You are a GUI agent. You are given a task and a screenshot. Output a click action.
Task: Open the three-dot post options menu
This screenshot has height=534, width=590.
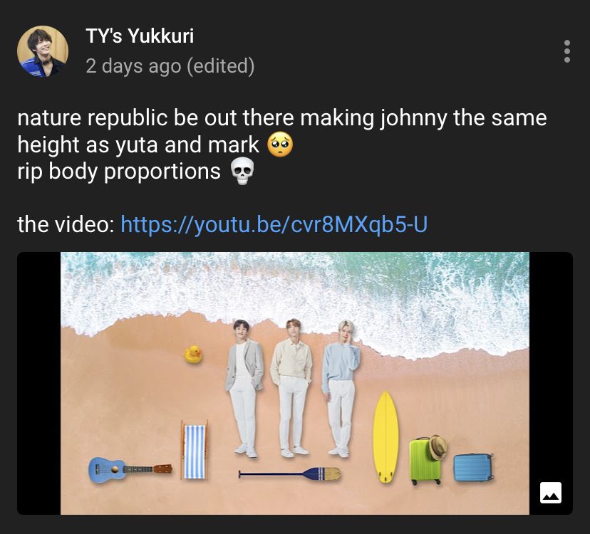pyautogui.click(x=567, y=51)
